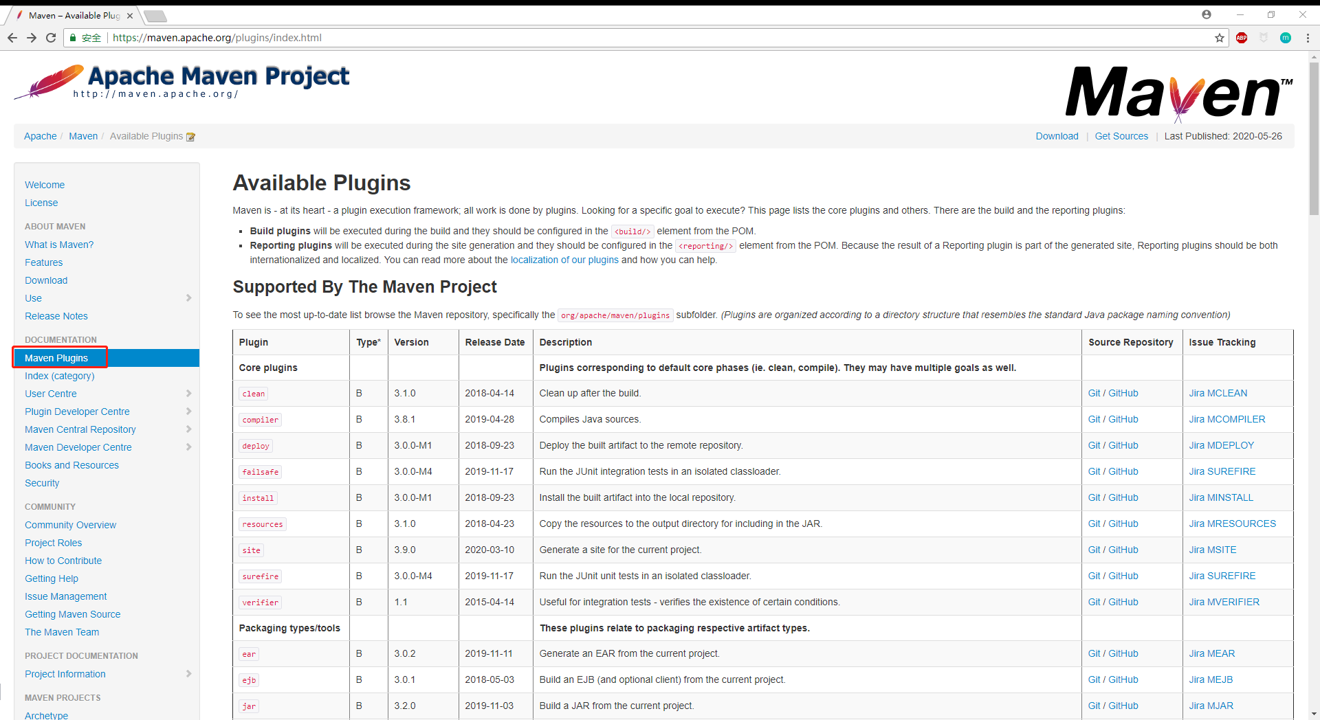This screenshot has height=720, width=1320.
Task: Open Features in the sidebar
Action: 43,262
